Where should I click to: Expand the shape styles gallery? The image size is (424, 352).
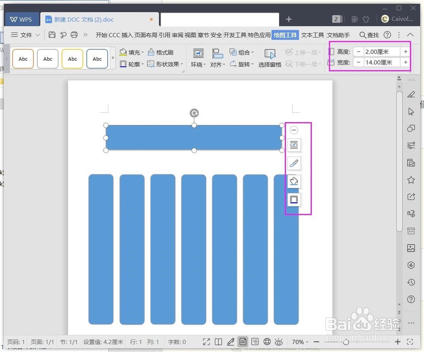[x=113, y=58]
